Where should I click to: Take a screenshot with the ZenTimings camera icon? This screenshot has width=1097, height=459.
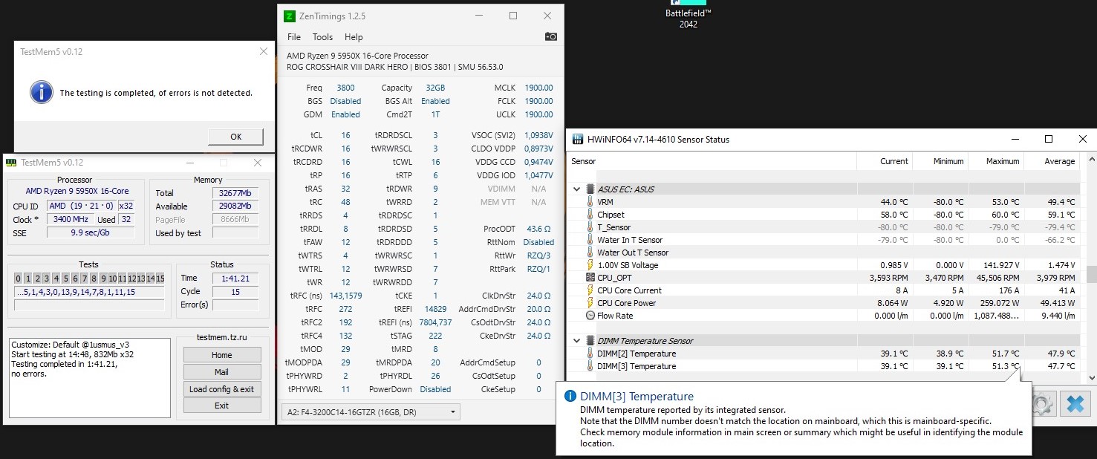pos(550,36)
